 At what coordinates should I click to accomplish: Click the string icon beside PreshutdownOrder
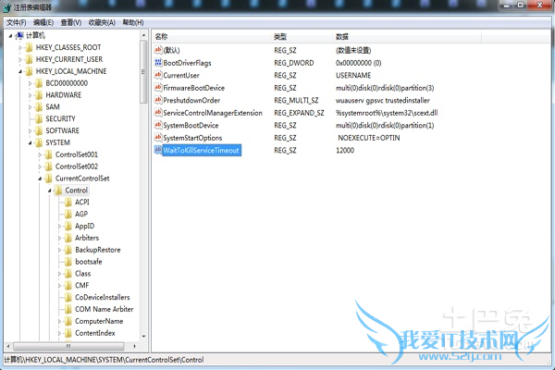(x=158, y=100)
